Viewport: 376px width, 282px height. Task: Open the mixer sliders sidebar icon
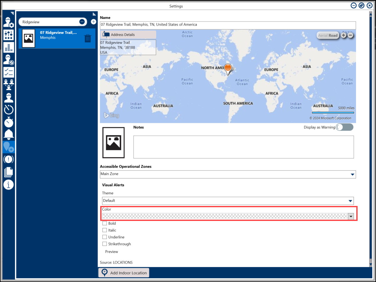(8, 35)
